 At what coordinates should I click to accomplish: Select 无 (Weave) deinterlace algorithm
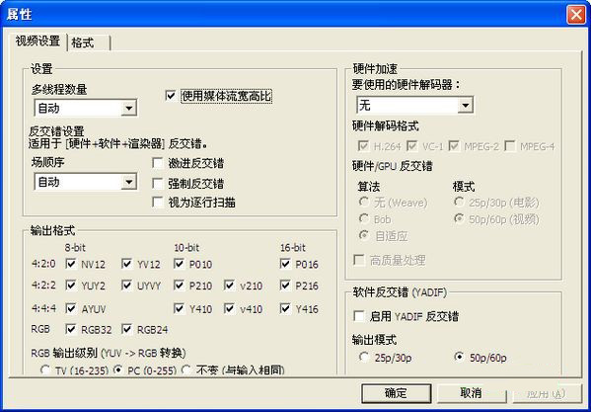click(364, 203)
